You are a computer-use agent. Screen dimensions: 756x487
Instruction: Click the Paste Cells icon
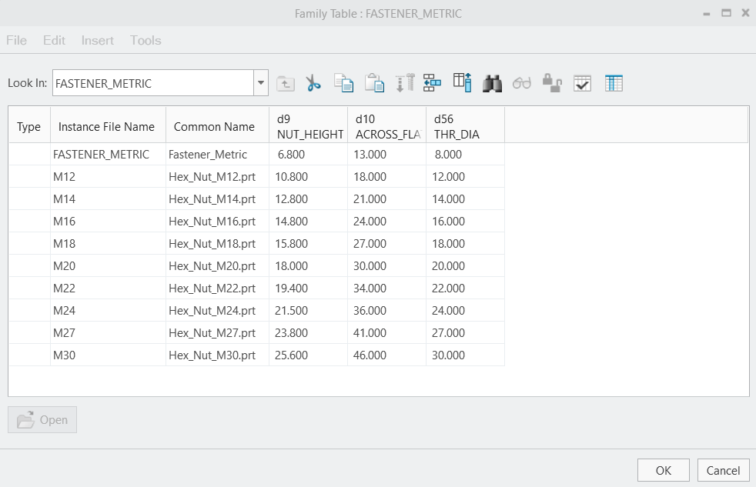point(374,82)
